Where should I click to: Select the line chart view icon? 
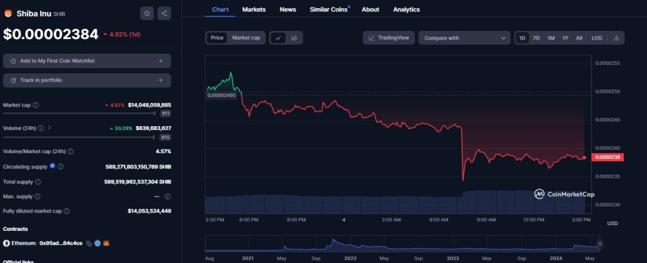click(x=278, y=38)
